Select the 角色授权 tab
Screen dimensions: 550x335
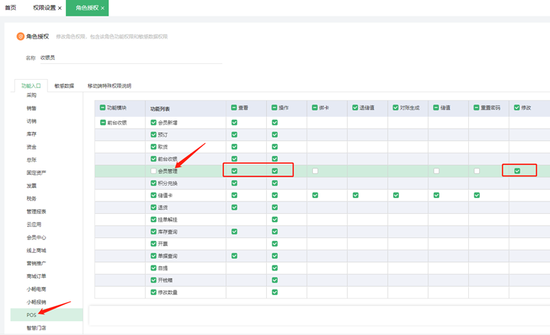[x=87, y=8]
